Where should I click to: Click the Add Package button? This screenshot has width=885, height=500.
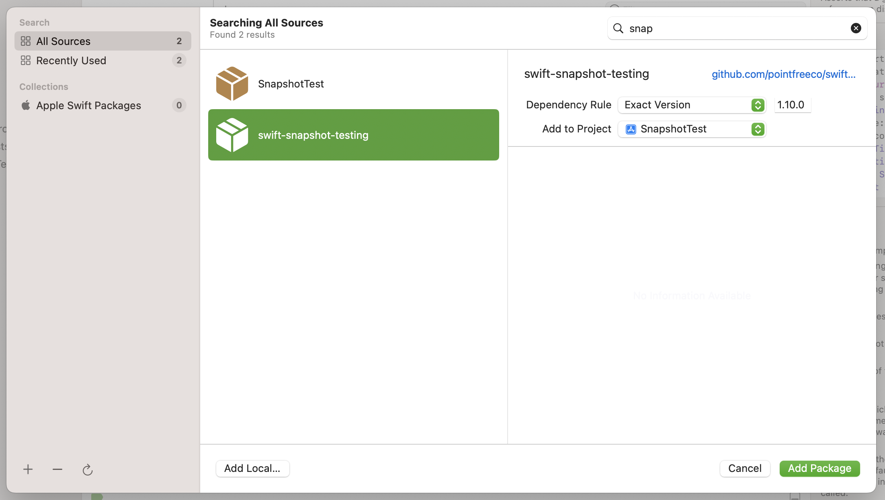(819, 468)
